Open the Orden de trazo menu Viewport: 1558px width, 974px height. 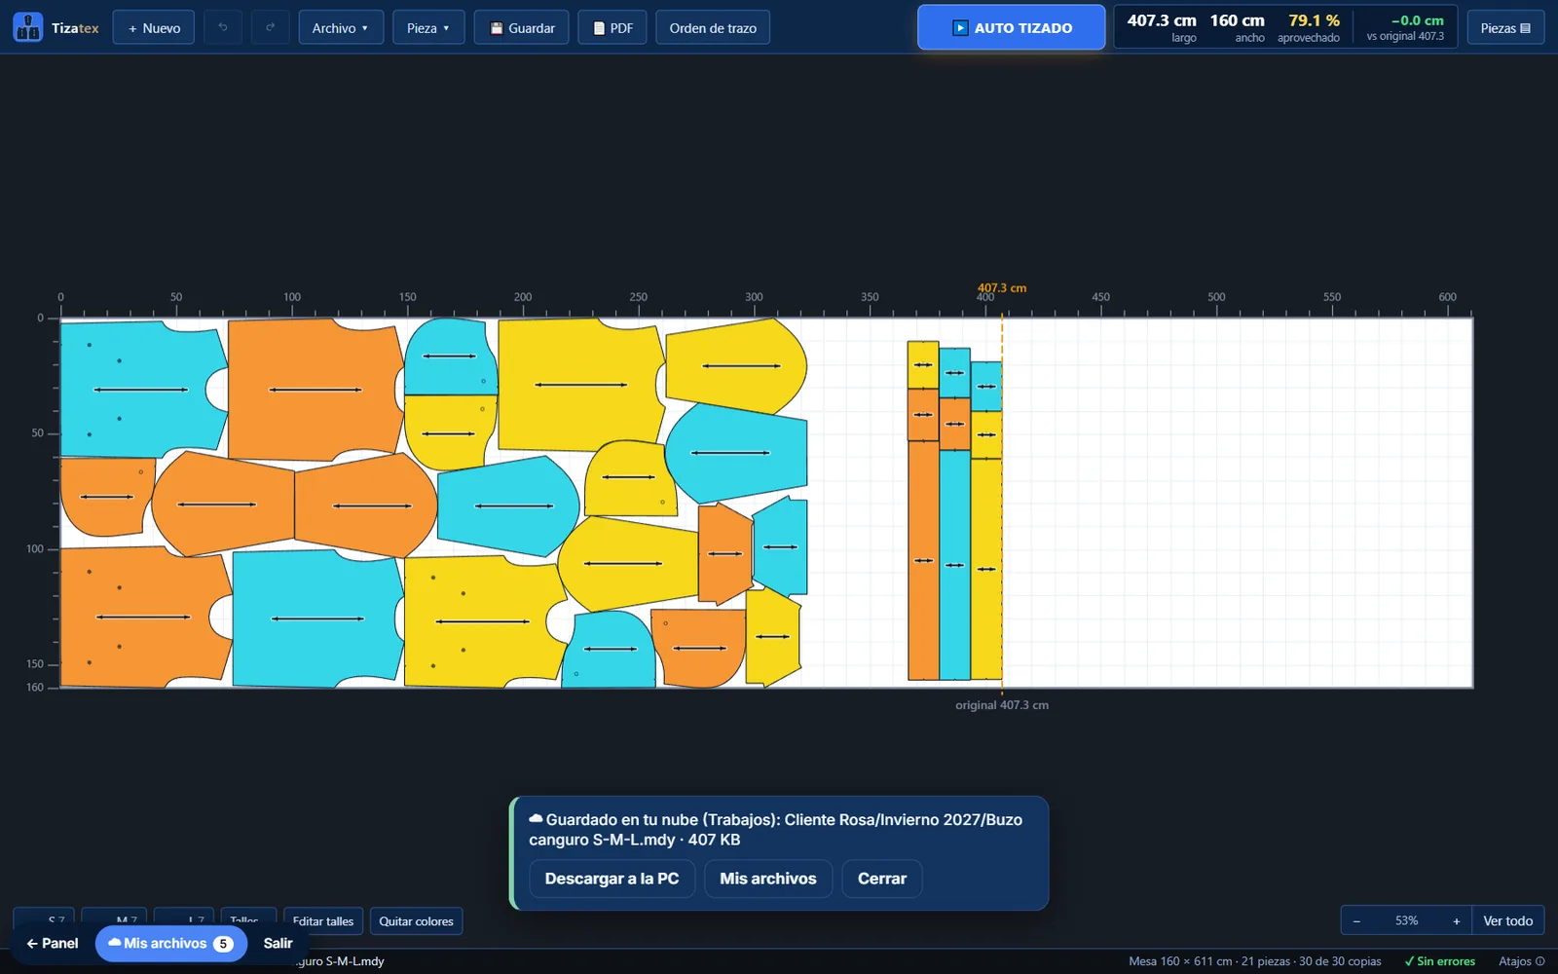pyautogui.click(x=713, y=27)
